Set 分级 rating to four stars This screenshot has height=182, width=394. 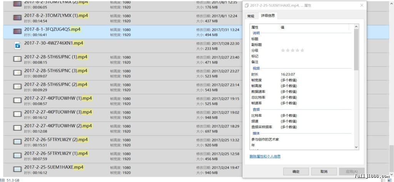[x=297, y=50]
